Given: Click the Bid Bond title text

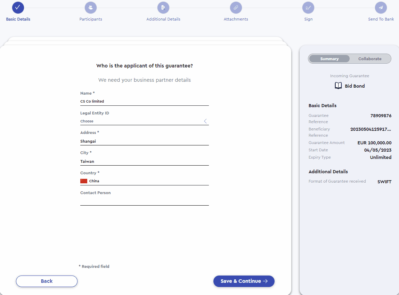Looking at the screenshot, I should coord(355,86).
